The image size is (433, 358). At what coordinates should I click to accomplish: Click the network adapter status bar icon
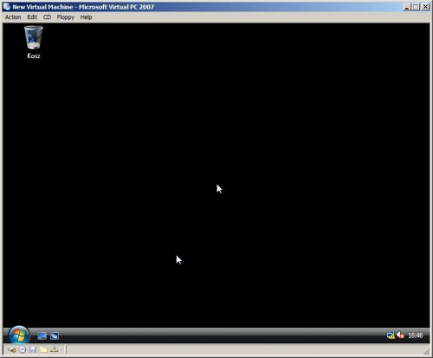click(x=54, y=350)
